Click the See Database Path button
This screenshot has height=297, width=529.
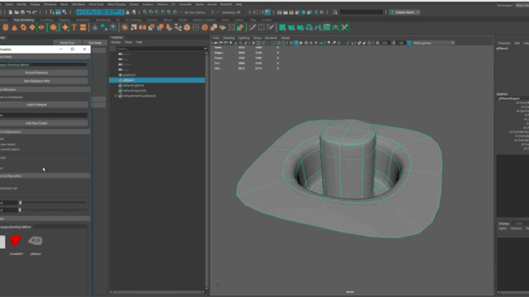(x=36, y=81)
